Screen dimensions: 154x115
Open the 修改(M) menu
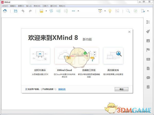pos(37,6)
